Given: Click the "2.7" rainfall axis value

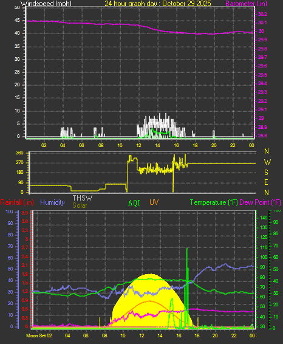Looking at the screenshot, I should 25,247.
